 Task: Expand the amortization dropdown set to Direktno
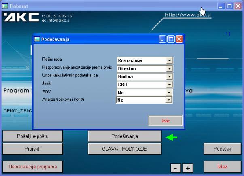point(144,69)
